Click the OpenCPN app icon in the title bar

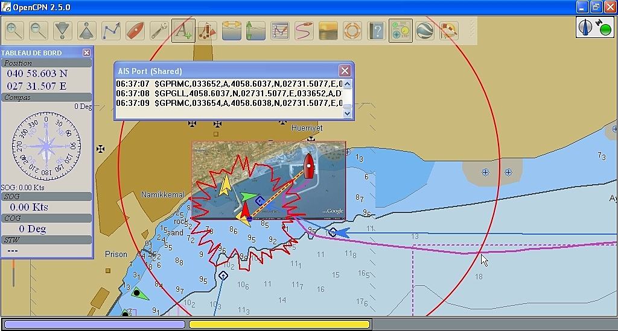tap(6, 7)
